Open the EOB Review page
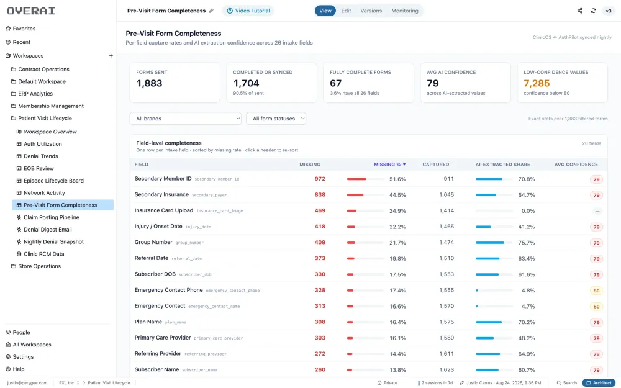The image size is (621, 388). (x=39, y=168)
